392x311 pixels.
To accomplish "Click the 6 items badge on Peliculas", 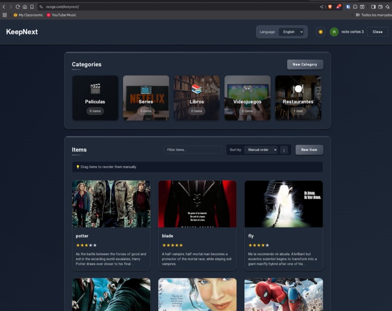I will tap(95, 111).
